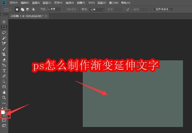
Task: Change the screen mode
Action: (x=4, y=126)
